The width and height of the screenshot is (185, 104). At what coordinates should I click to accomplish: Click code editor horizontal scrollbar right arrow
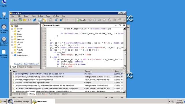[122, 68]
